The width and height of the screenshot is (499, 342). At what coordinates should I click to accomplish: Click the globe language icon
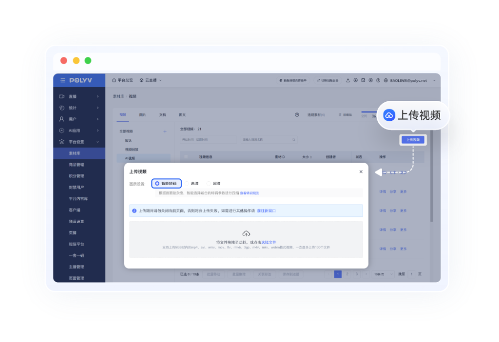385,80
